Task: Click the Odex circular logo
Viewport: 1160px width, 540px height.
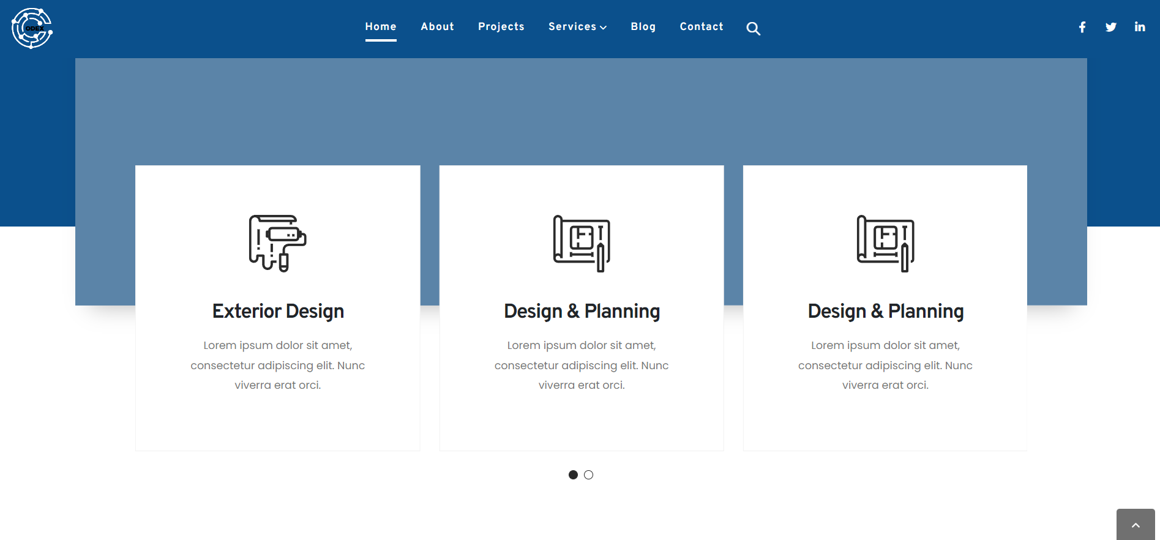Action: [32, 28]
